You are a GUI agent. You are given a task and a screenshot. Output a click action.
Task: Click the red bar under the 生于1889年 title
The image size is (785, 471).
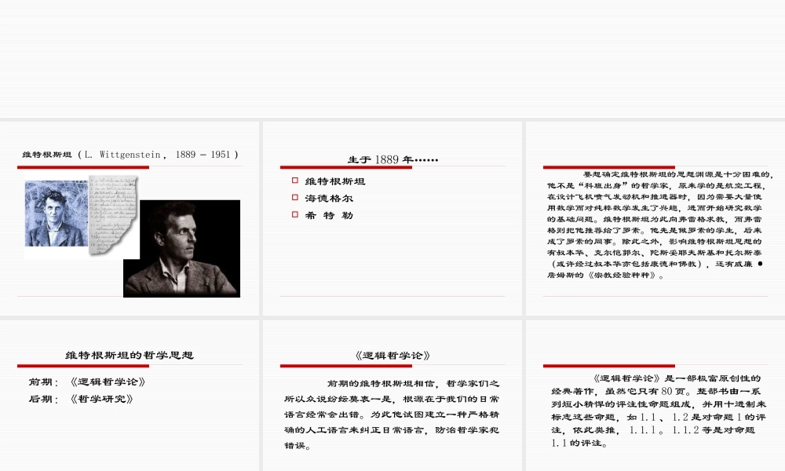click(324, 167)
